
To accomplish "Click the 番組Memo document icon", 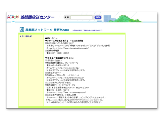I will (22, 29).
